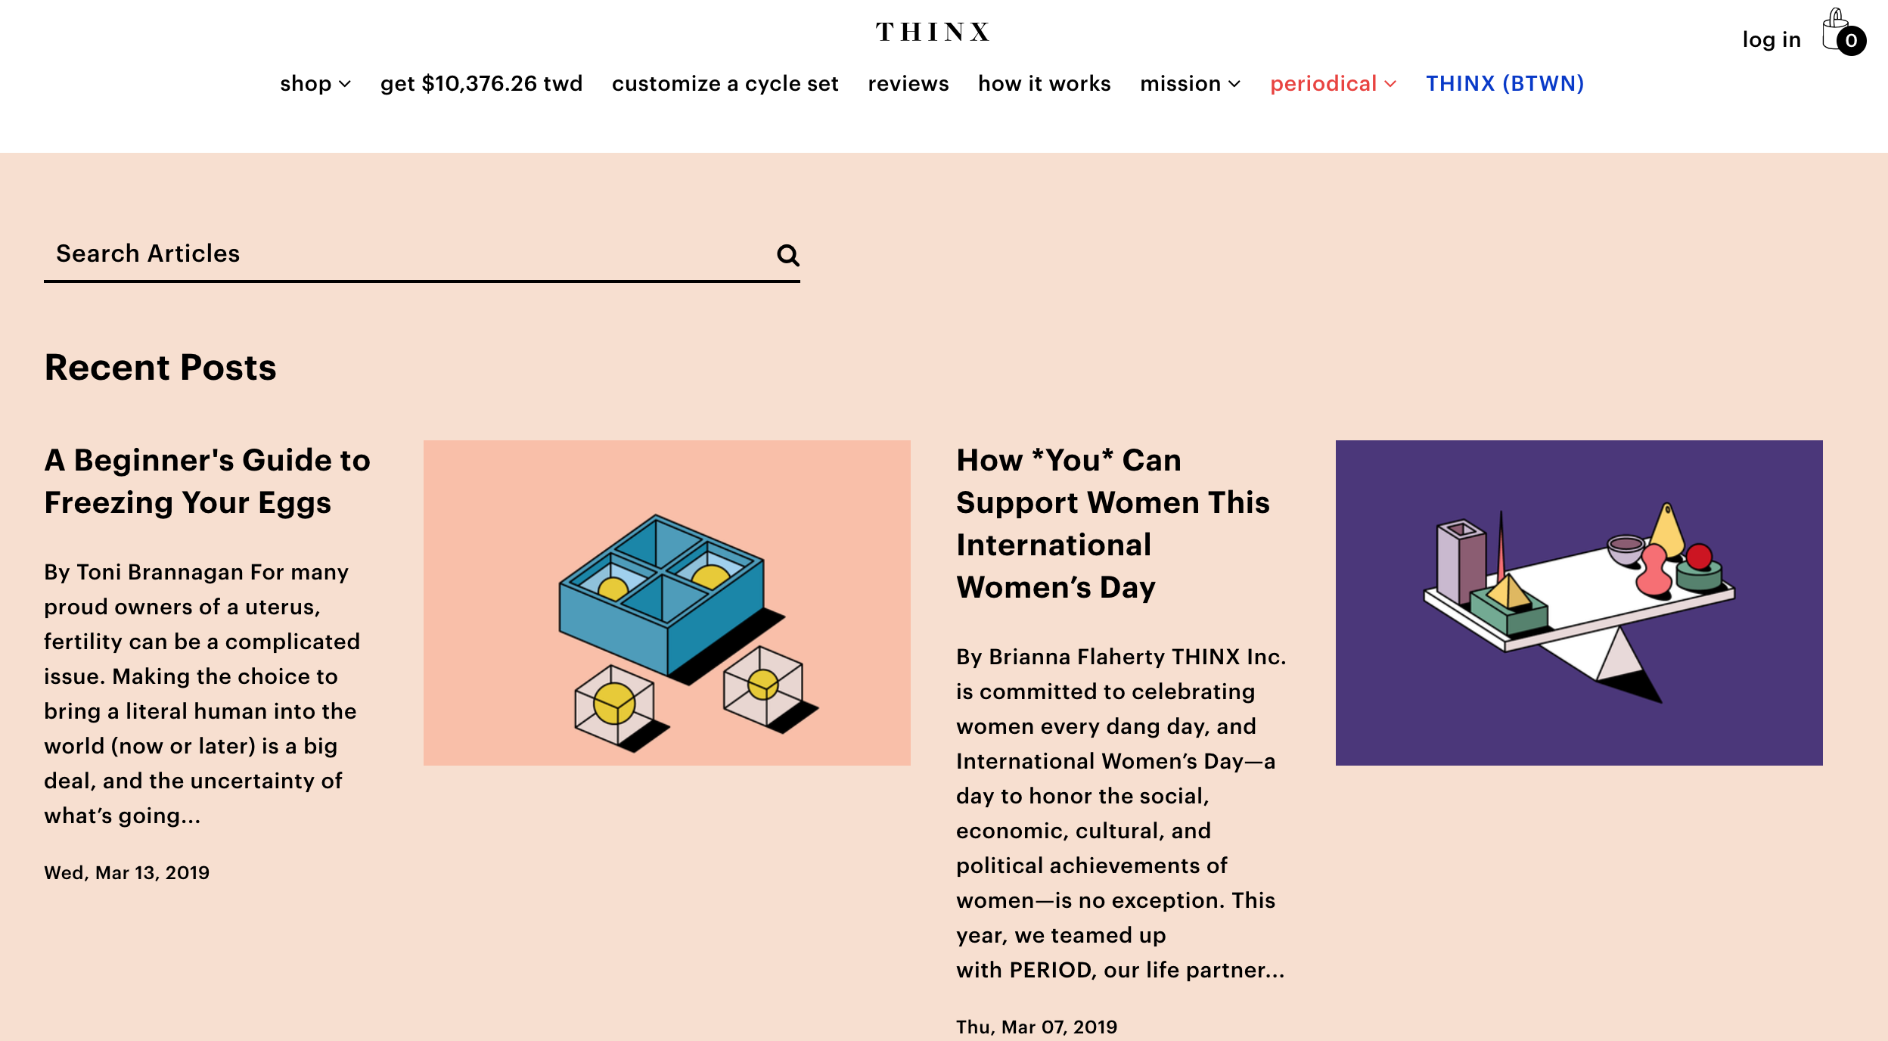
Task: Select customize a cycle set
Action: pyautogui.click(x=725, y=84)
